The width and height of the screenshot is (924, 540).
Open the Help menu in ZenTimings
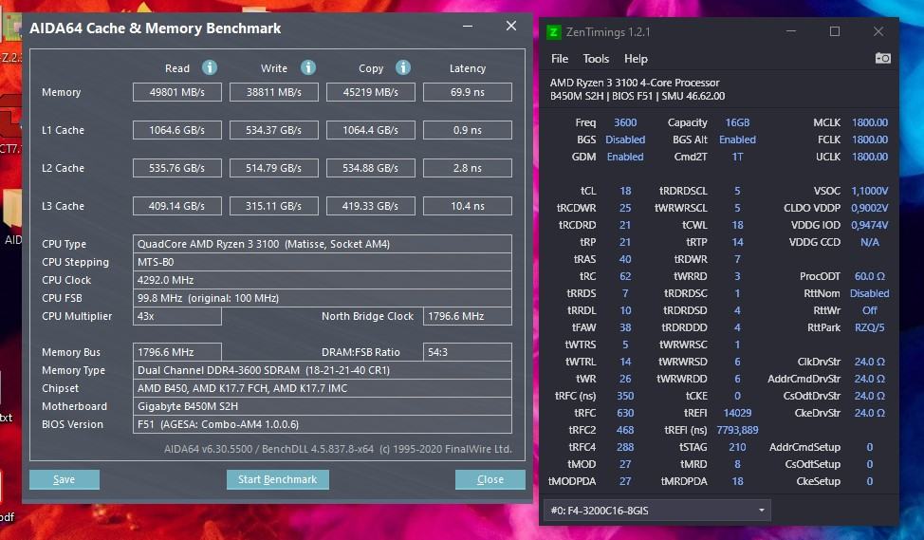pos(636,59)
